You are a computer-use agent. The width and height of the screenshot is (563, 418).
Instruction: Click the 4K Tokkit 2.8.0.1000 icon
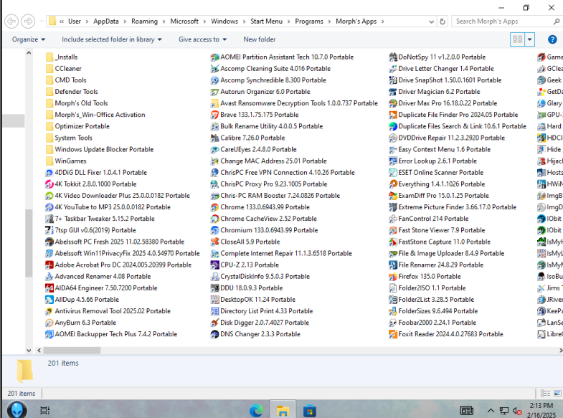(x=49, y=184)
